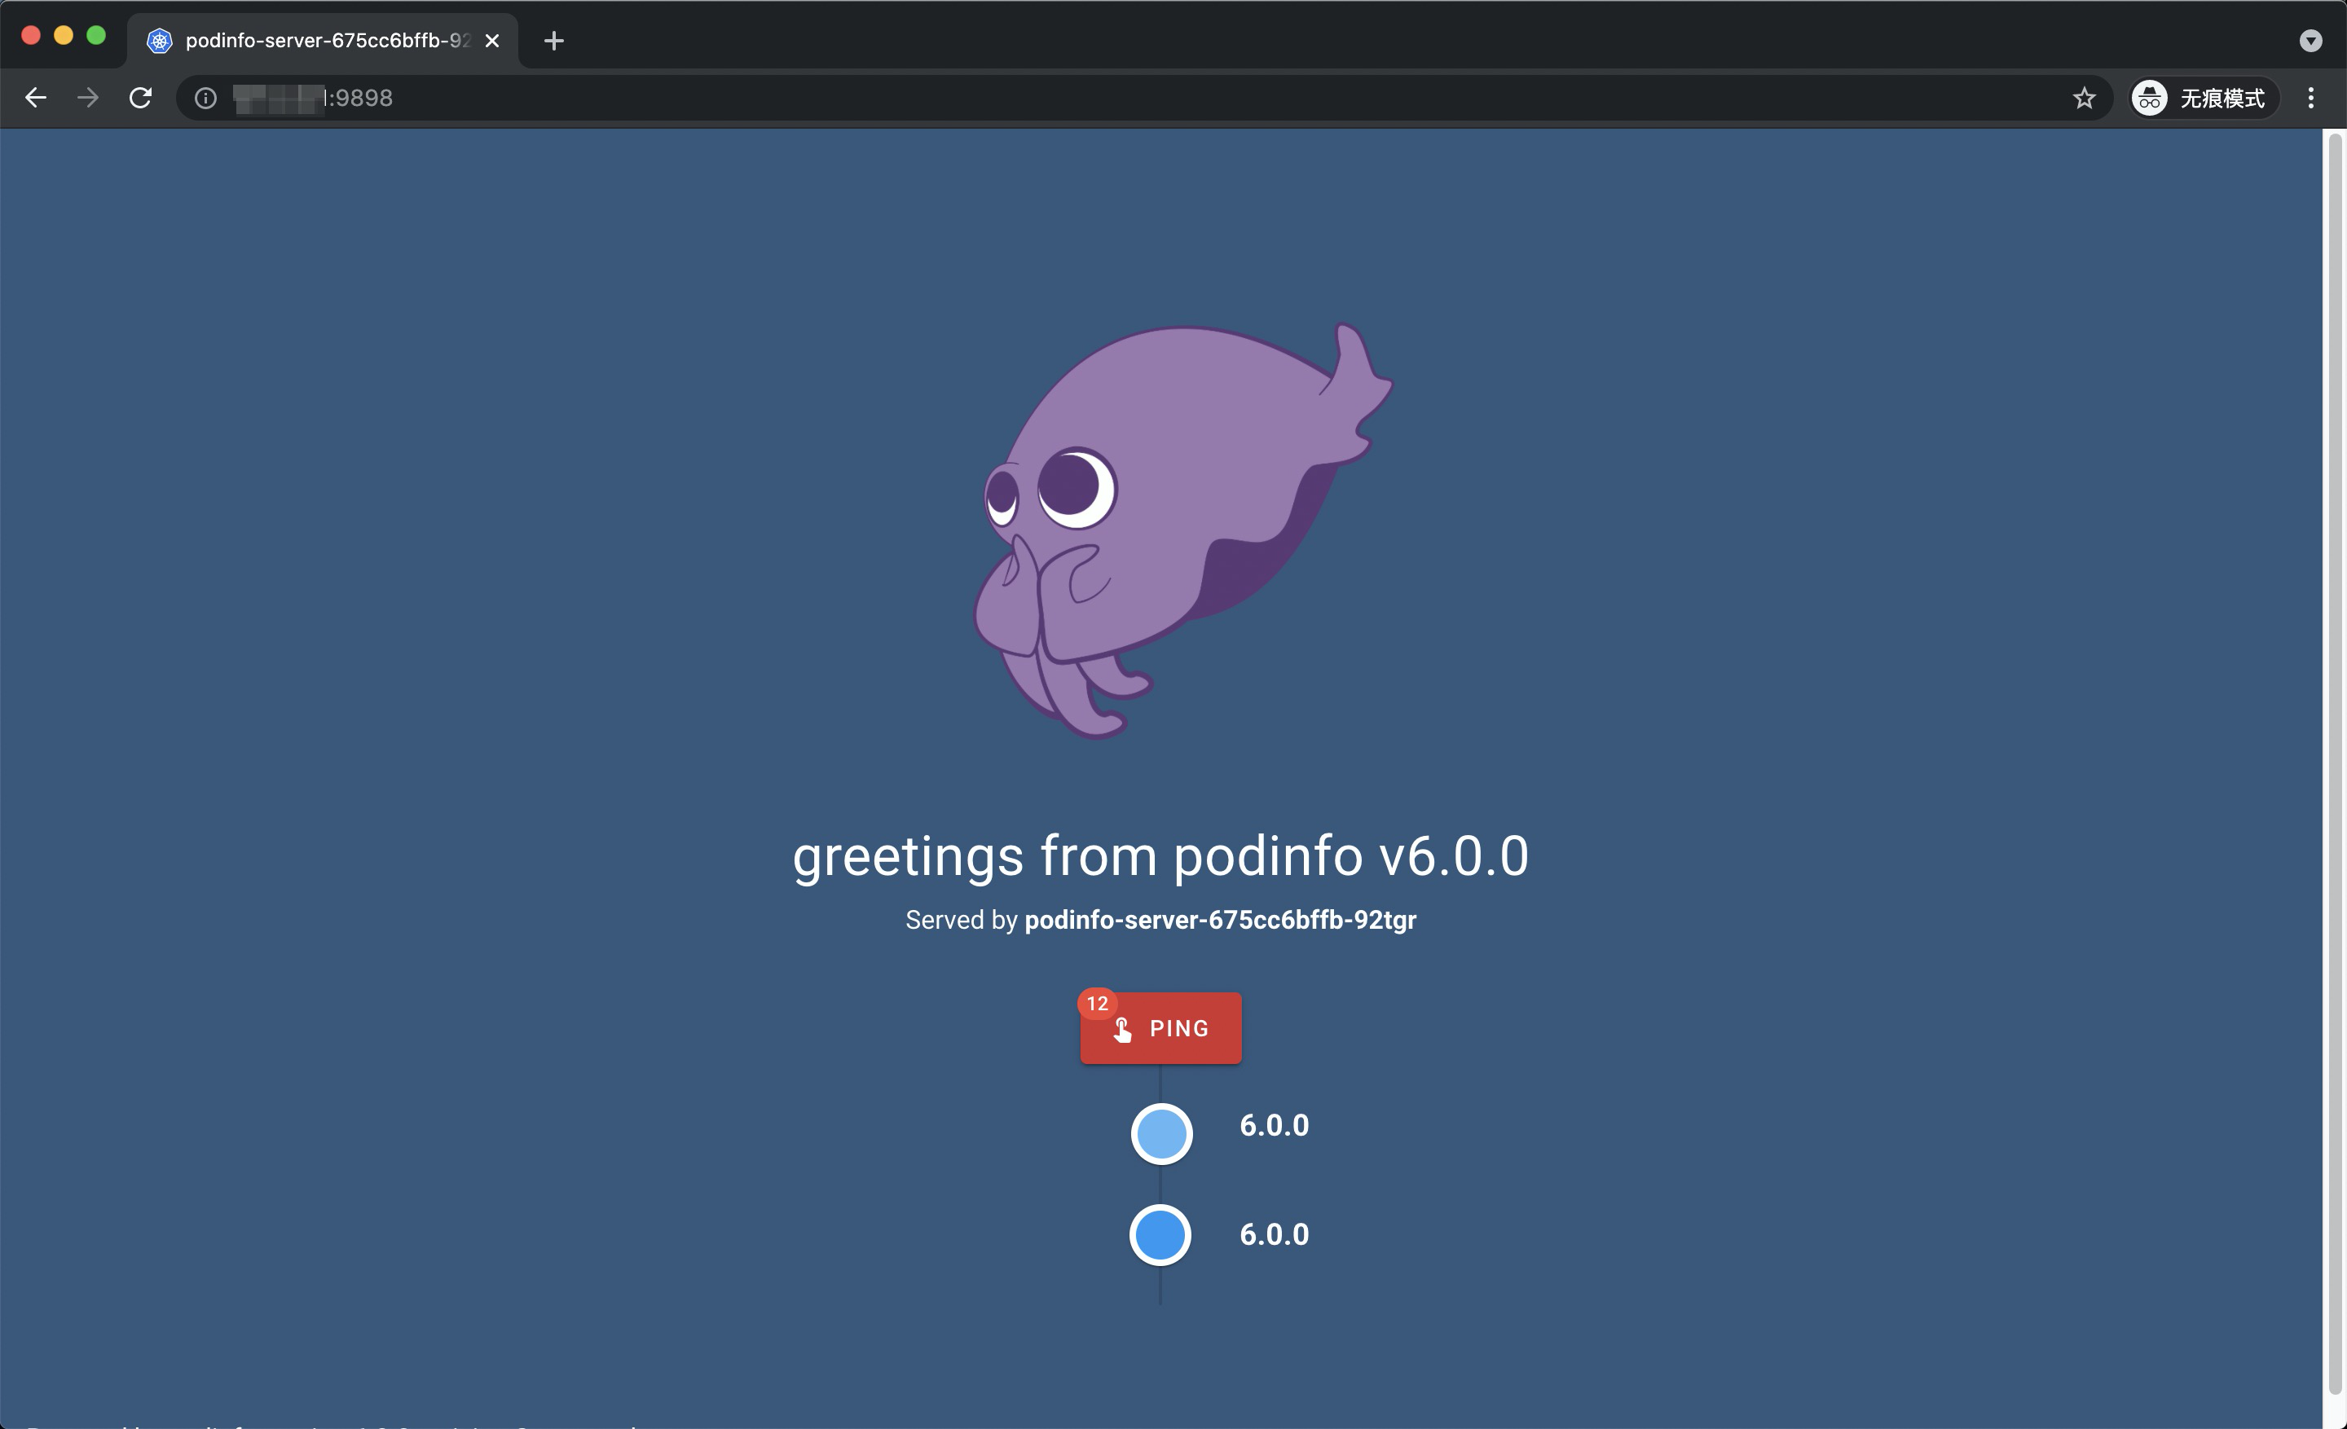Open Chrome three-dot menu
Image resolution: width=2347 pixels, height=1429 pixels.
point(2311,98)
